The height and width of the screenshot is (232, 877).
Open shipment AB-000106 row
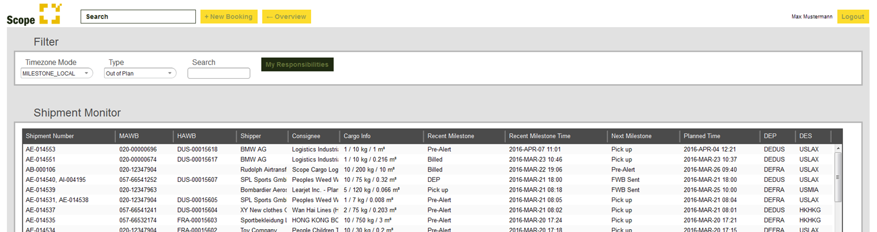click(x=41, y=170)
